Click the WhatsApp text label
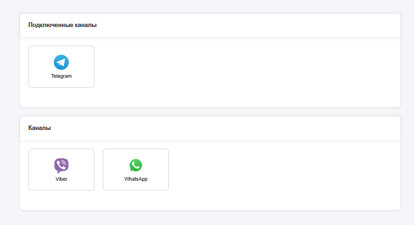The height and width of the screenshot is (225, 414). pyautogui.click(x=136, y=179)
